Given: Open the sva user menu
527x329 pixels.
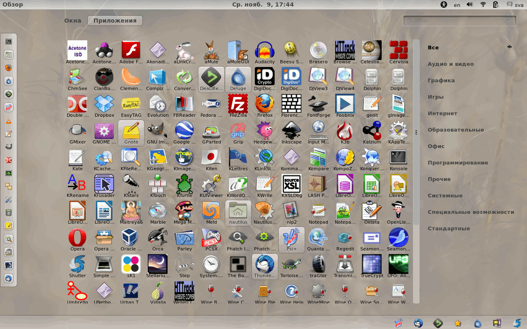Looking at the screenshot, I should click(515, 5).
